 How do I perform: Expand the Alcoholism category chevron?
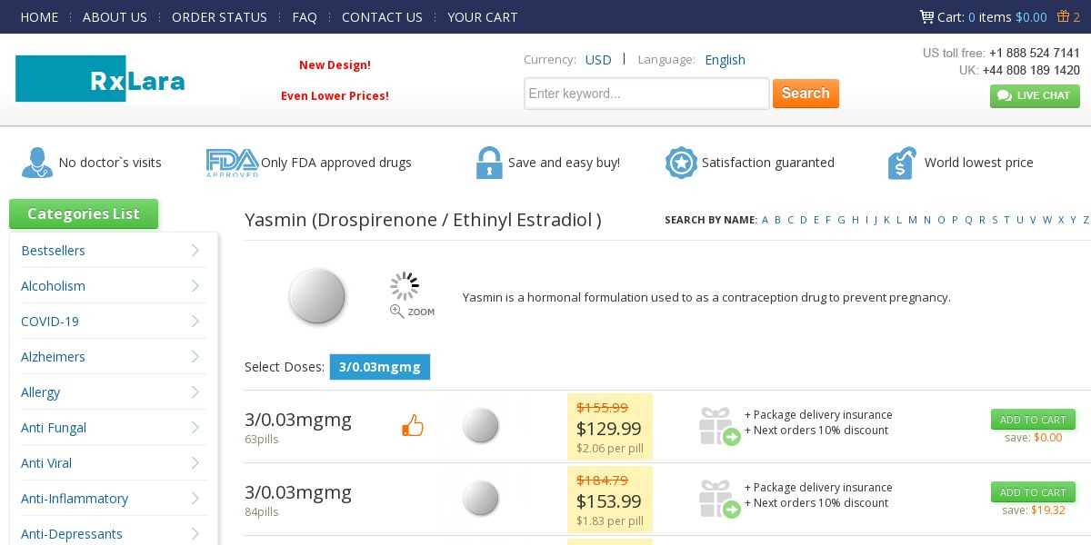[195, 285]
